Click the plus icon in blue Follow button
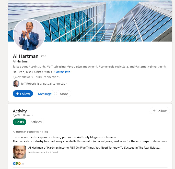 (x=17, y=94)
